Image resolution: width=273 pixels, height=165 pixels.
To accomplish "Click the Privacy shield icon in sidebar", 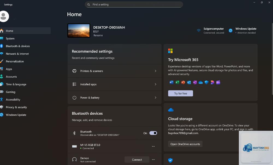I will pyautogui.click(x=2, y=107).
